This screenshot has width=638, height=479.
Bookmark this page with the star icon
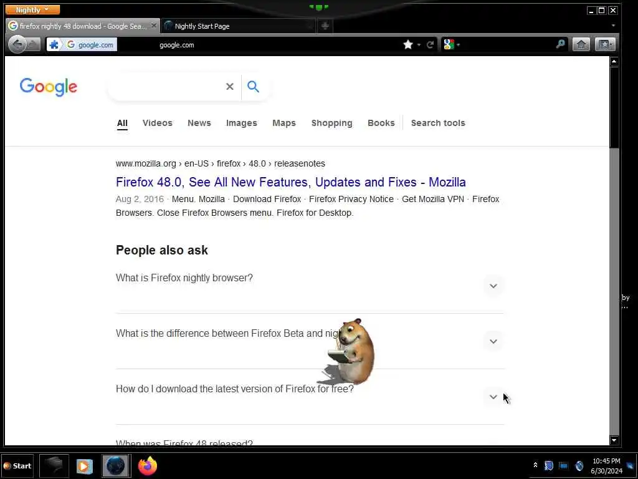click(x=408, y=45)
